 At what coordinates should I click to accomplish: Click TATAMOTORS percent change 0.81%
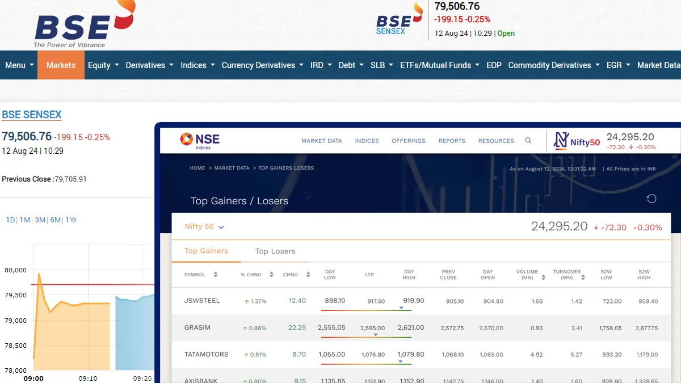pyautogui.click(x=255, y=355)
